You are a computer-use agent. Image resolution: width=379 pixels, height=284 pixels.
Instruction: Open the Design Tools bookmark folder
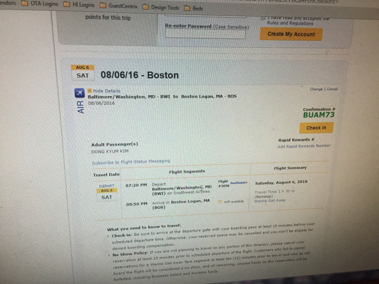coord(161,7)
